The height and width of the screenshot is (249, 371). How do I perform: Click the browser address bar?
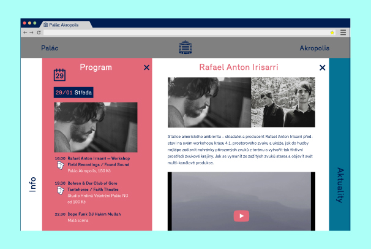point(184,32)
